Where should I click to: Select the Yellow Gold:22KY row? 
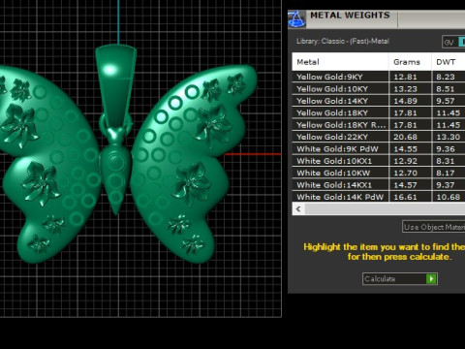tap(379, 137)
